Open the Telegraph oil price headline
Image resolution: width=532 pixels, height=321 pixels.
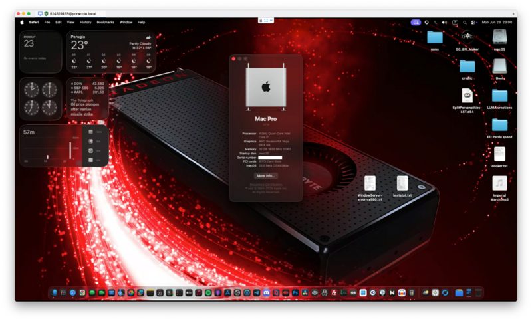click(x=85, y=108)
